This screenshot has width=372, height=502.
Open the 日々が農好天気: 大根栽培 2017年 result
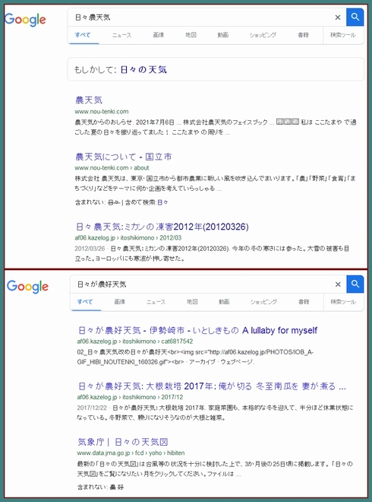(213, 386)
